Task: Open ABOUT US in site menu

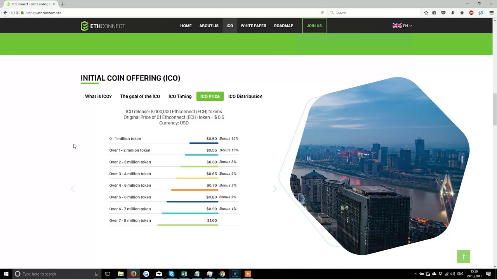Action: (x=209, y=26)
